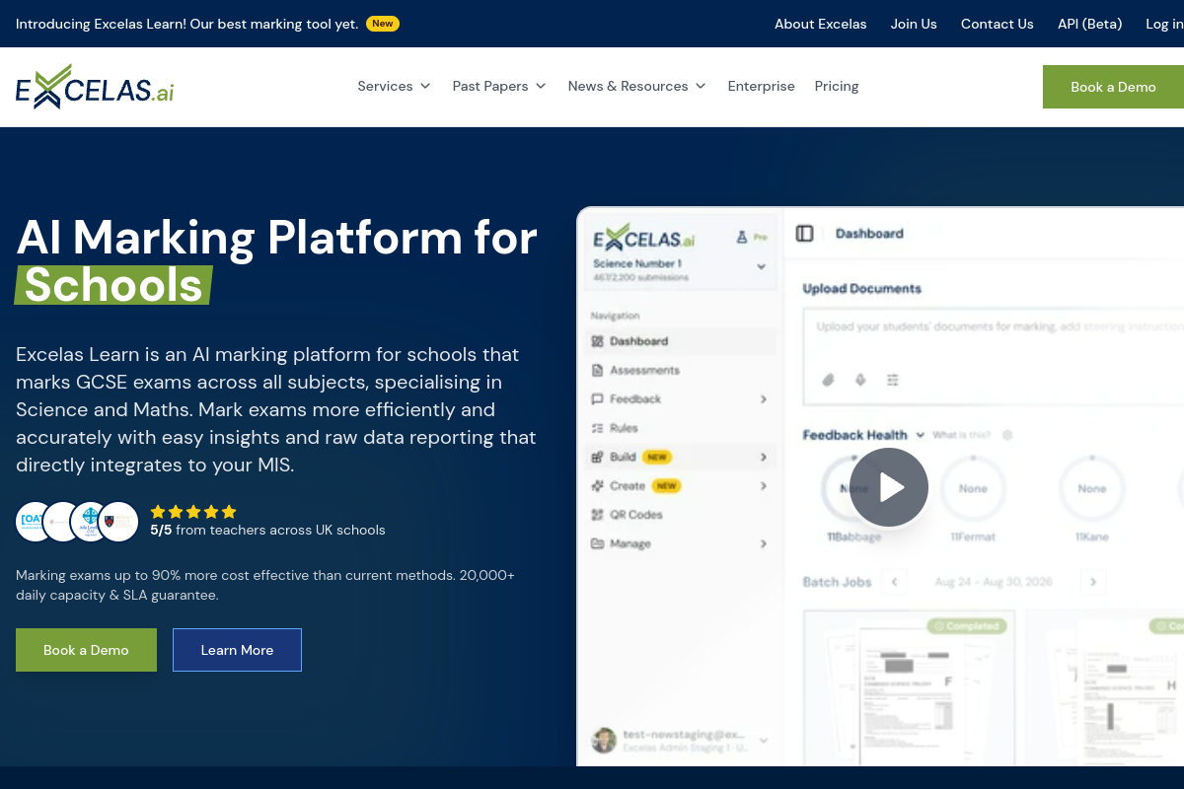
Task: Click the Excelas.ai logo in the header
Action: pos(95,87)
